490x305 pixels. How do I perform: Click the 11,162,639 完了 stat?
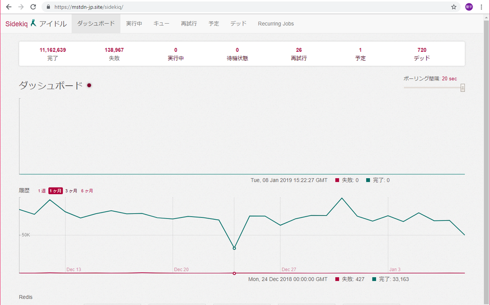pos(53,54)
